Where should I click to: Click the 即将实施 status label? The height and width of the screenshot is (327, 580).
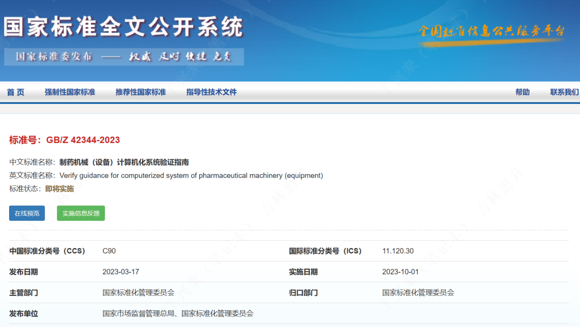pos(60,189)
